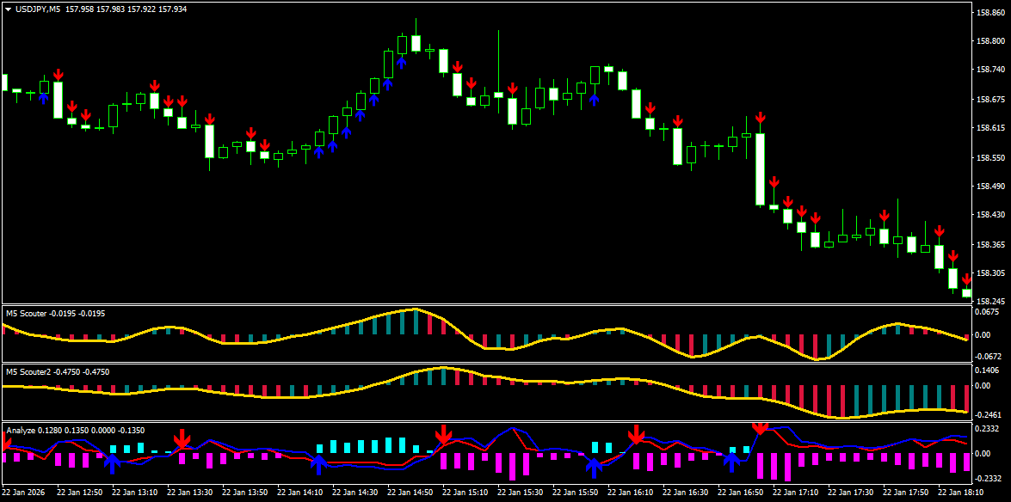Screen dimensions: 1011x502
Task: Click the large blue up arrow in Analyze near 12:50
Action: [112, 462]
